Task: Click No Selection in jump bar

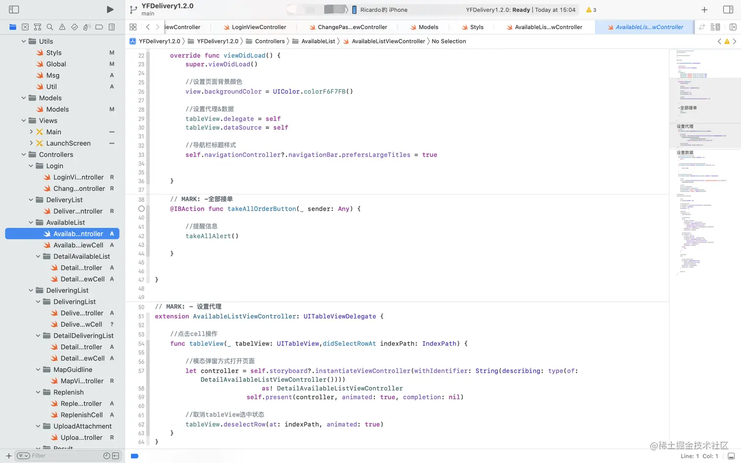Action: (449, 41)
